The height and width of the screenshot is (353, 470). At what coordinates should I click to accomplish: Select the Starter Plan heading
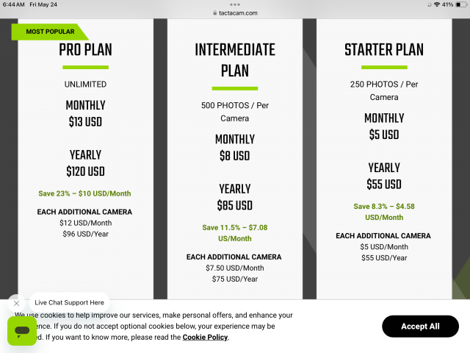pyautogui.click(x=383, y=50)
